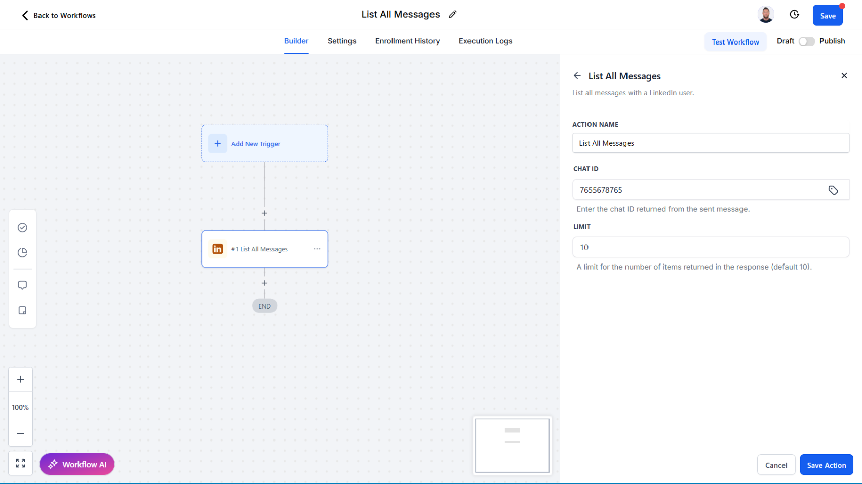862x484 pixels.
Task: Open the ellipsis menu on the node
Action: coord(317,249)
